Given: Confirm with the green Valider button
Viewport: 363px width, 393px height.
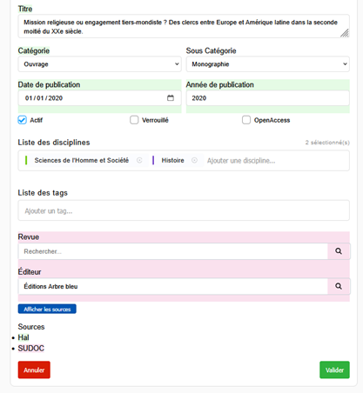Looking at the screenshot, I should (x=334, y=370).
